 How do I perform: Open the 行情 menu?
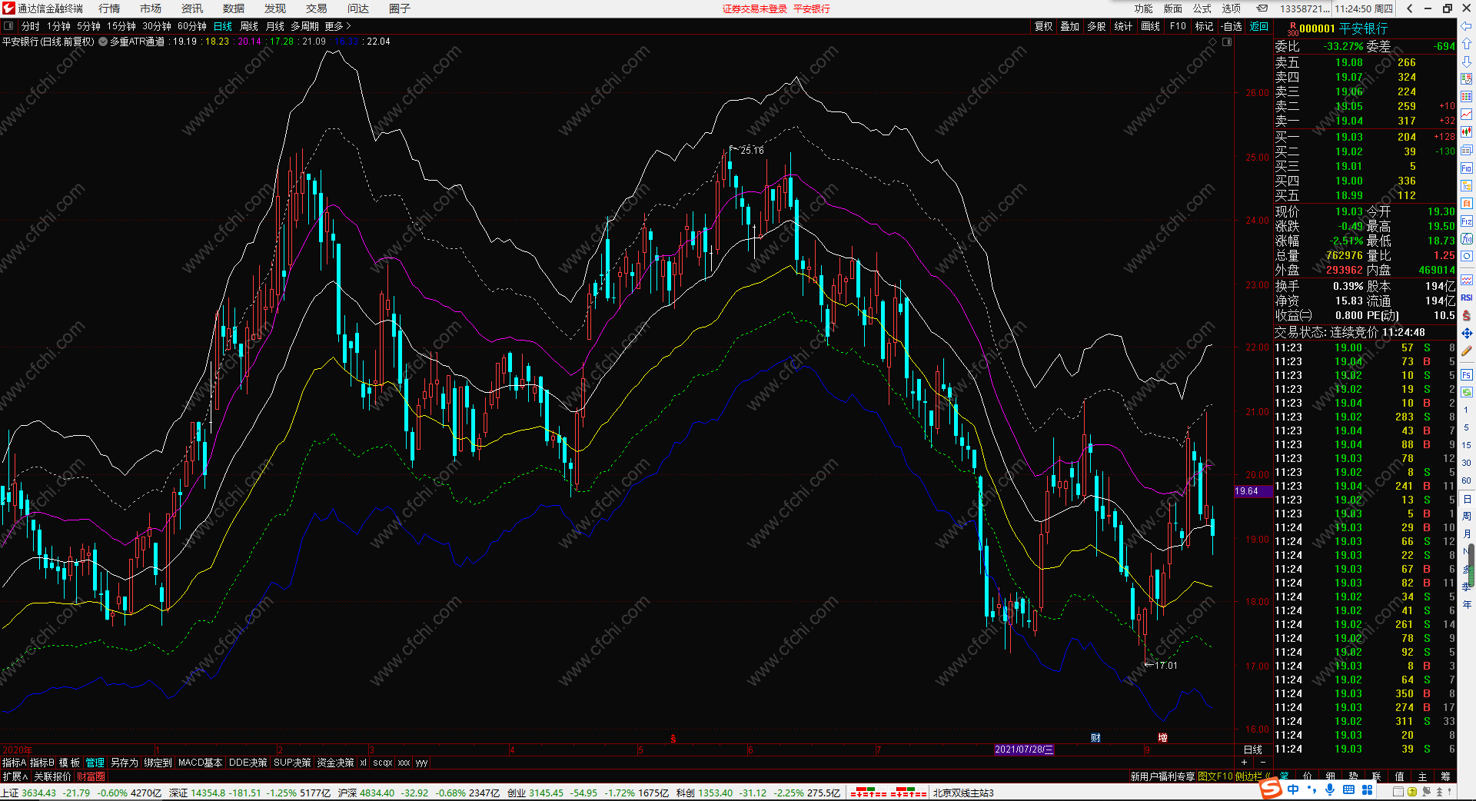tap(109, 8)
